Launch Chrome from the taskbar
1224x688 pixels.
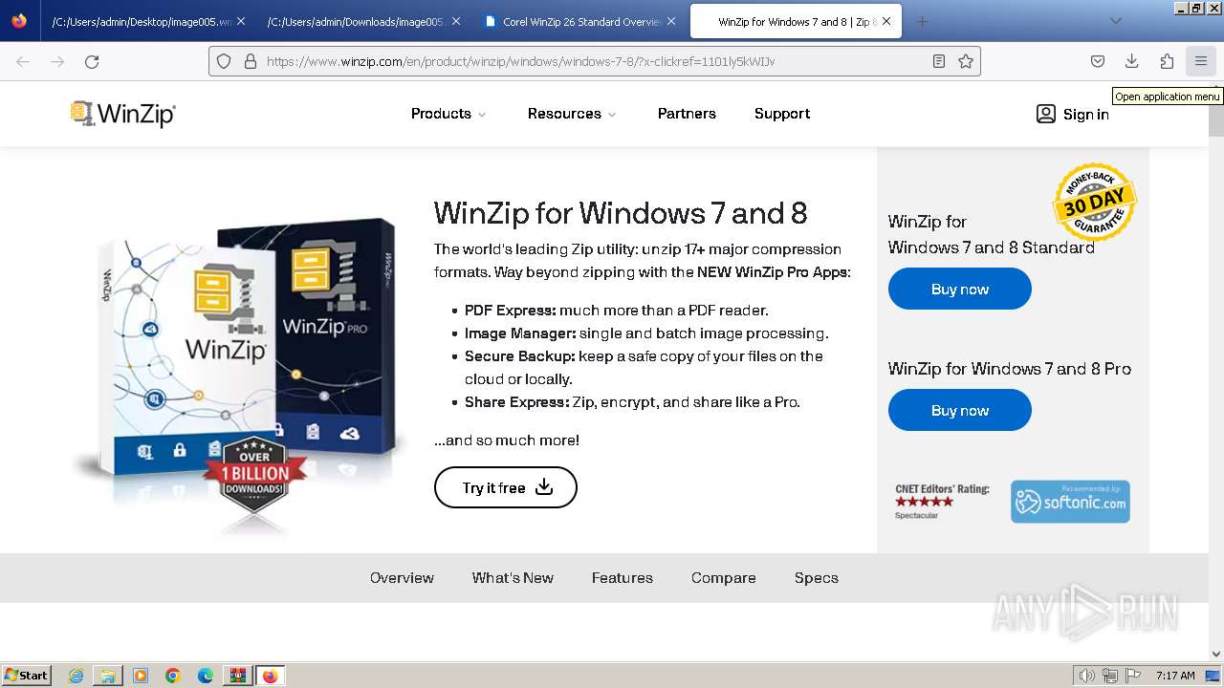[x=173, y=676]
